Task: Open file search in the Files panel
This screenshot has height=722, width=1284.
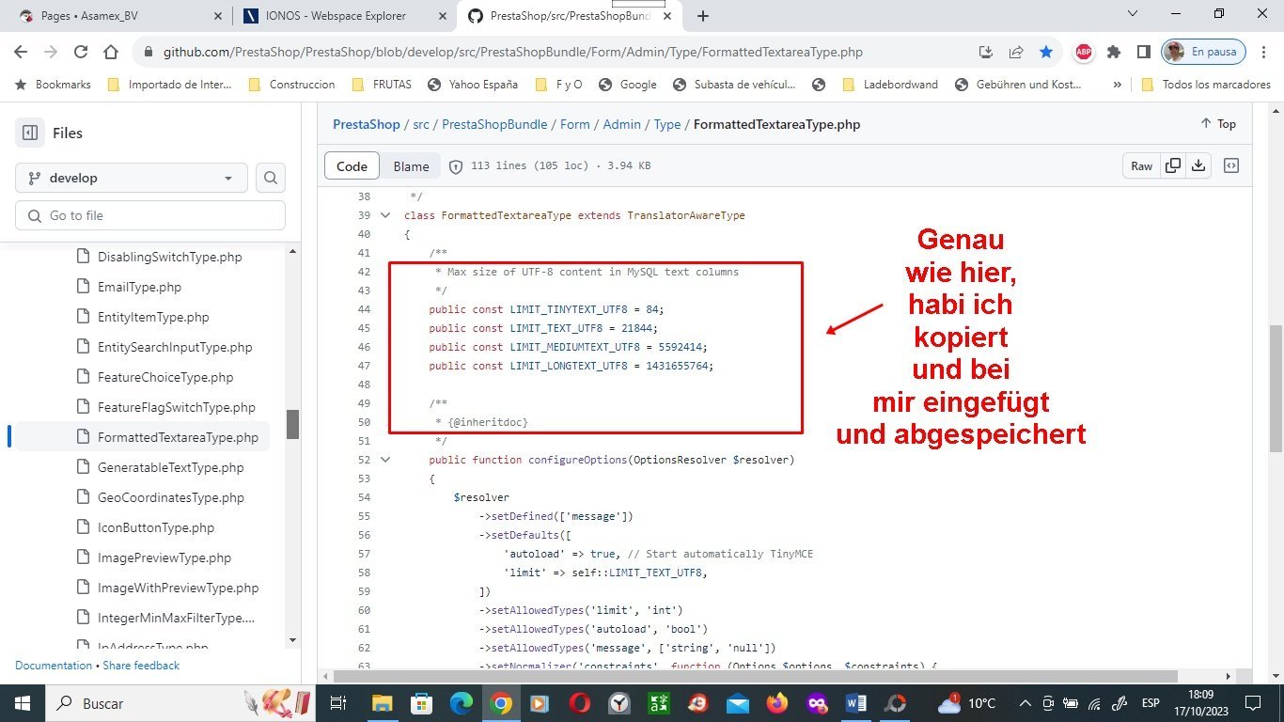Action: (x=271, y=178)
